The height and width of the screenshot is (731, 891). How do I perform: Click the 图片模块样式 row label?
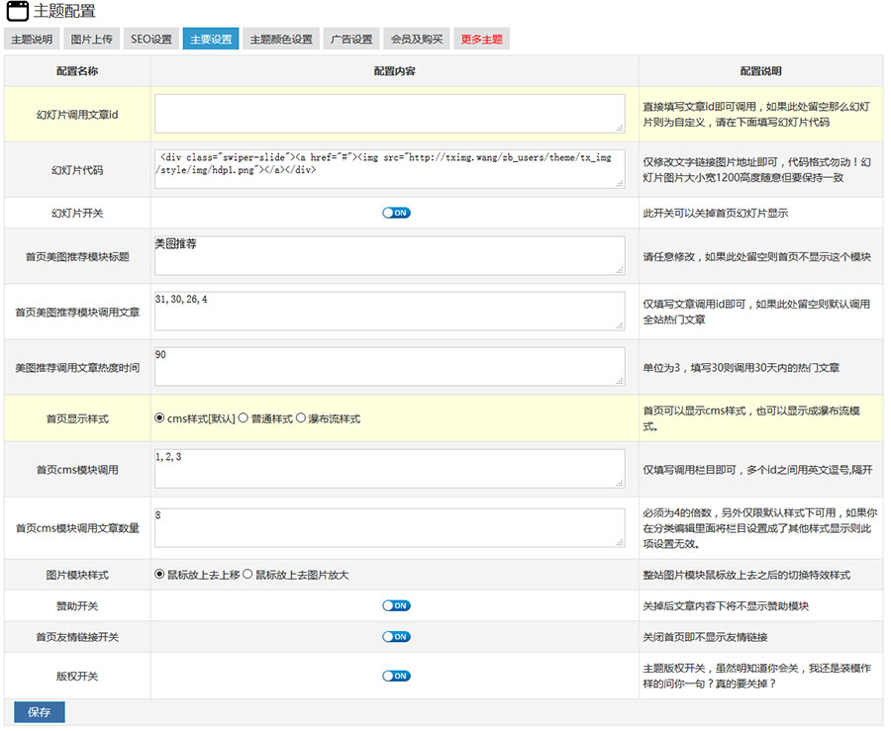point(77,575)
